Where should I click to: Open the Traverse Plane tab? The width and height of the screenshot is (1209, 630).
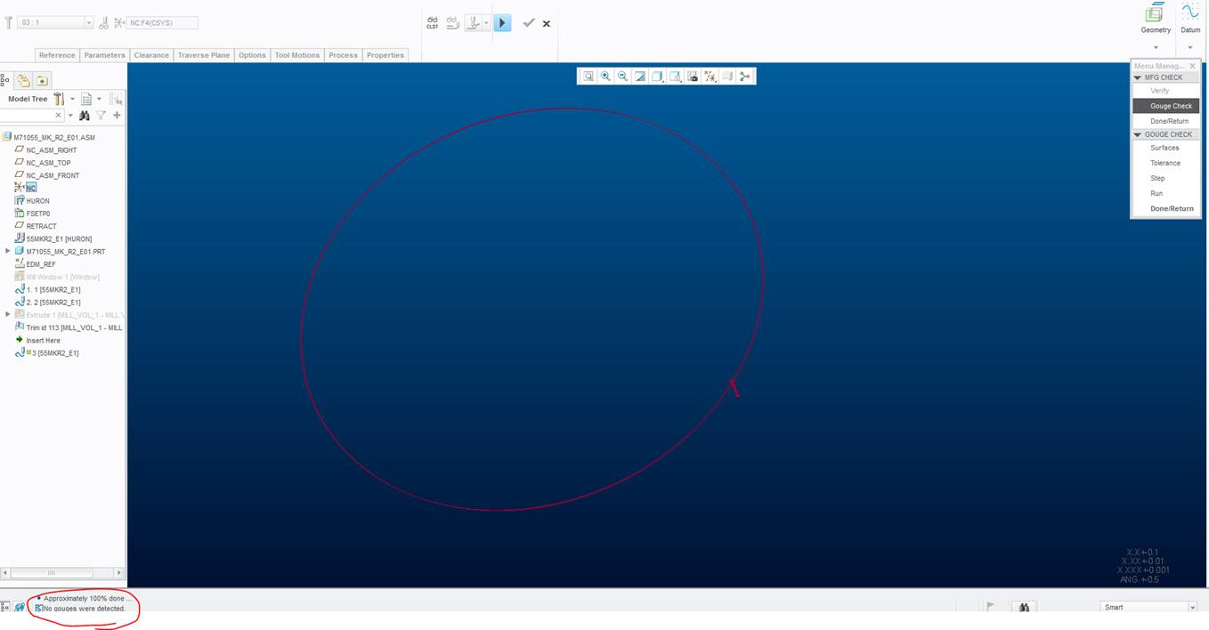pyautogui.click(x=204, y=55)
